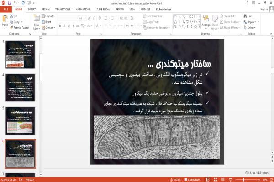This screenshot has width=274, height=182.
Task: Open the Align Text dropdown
Action: pyautogui.click(x=151, y=22)
